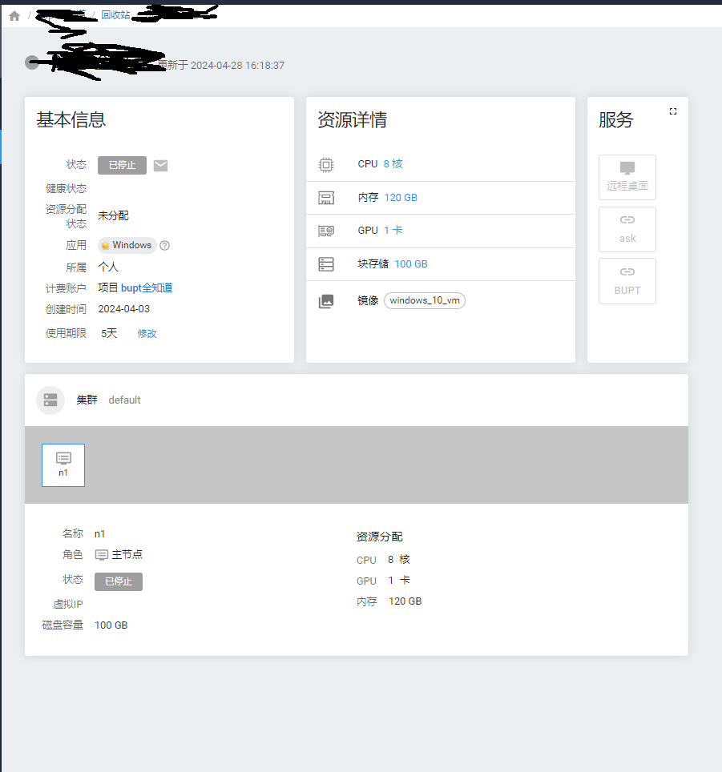Click the 2024-04-03 creation date
722x772 pixels.
(x=123, y=309)
